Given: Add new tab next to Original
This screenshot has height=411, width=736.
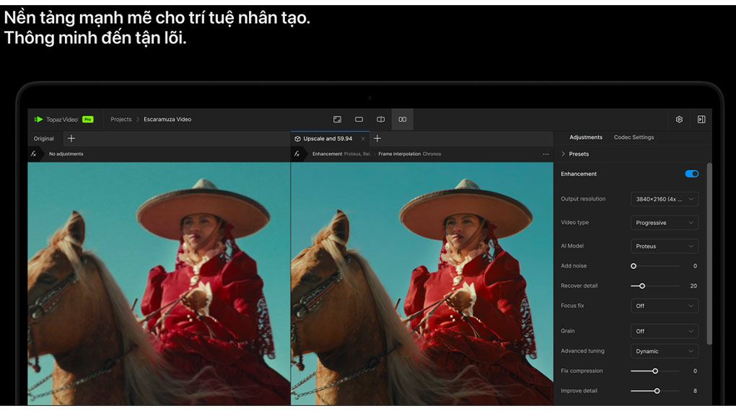Looking at the screenshot, I should pos(71,138).
